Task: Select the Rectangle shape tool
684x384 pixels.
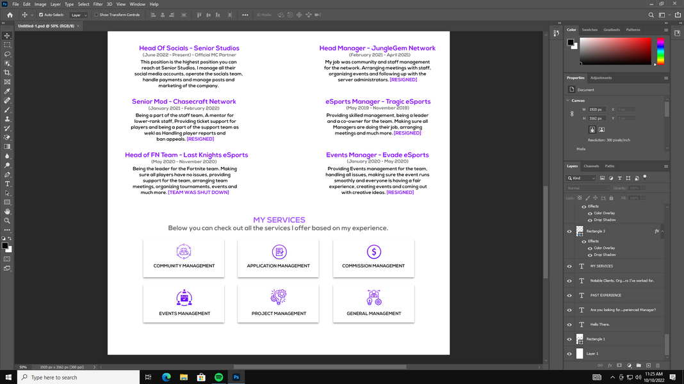Action: (7, 202)
